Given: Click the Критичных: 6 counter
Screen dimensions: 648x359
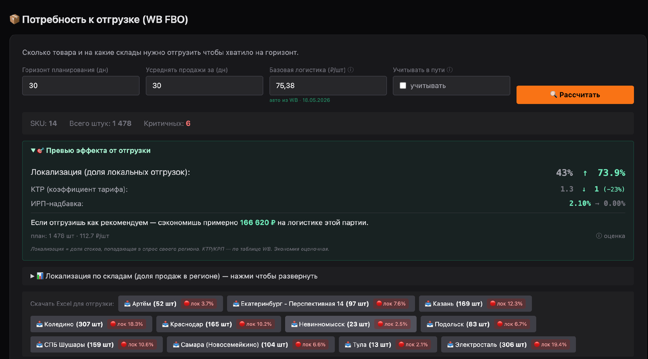Looking at the screenshot, I should point(167,124).
